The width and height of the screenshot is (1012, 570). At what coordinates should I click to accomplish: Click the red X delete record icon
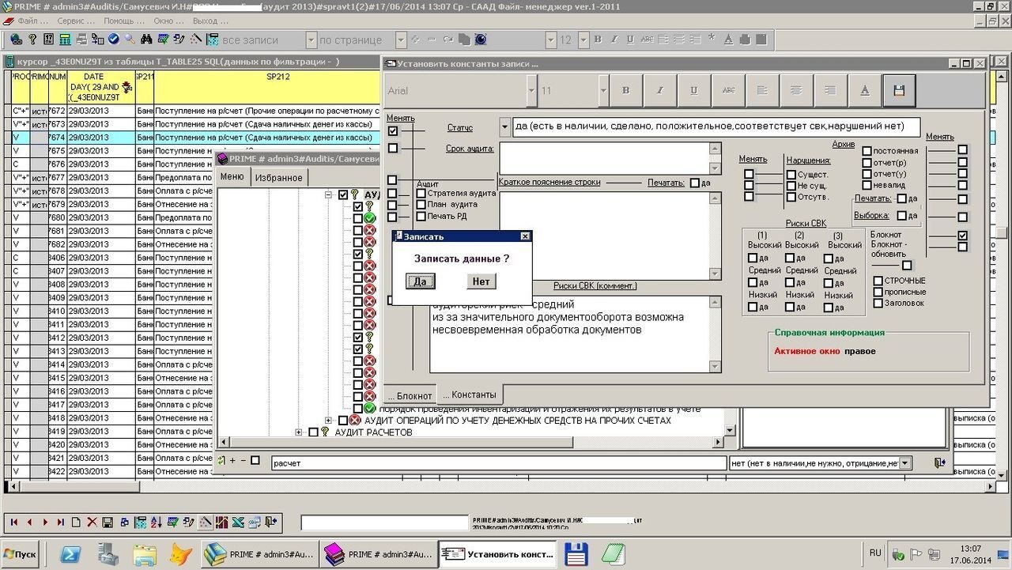coord(92,522)
